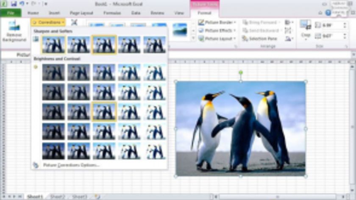
Task: Expand the picture styles gallery More arrow
Action: (x=193, y=39)
